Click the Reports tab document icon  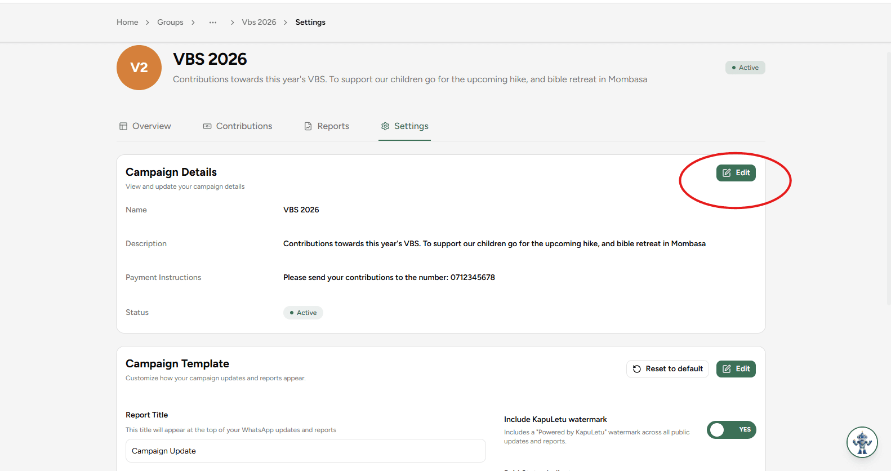[308, 126]
